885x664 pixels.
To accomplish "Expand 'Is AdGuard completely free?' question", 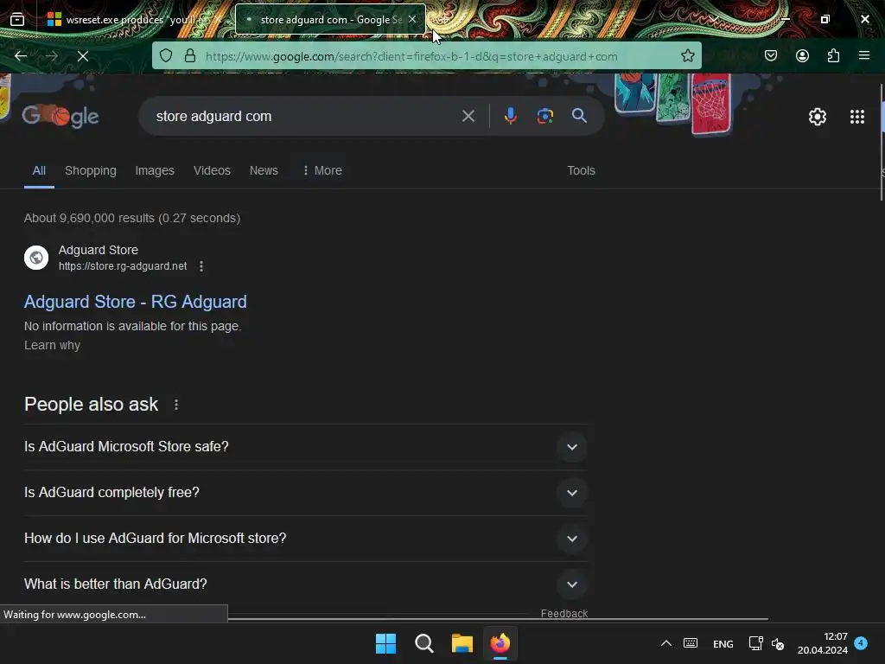I will tap(306, 492).
